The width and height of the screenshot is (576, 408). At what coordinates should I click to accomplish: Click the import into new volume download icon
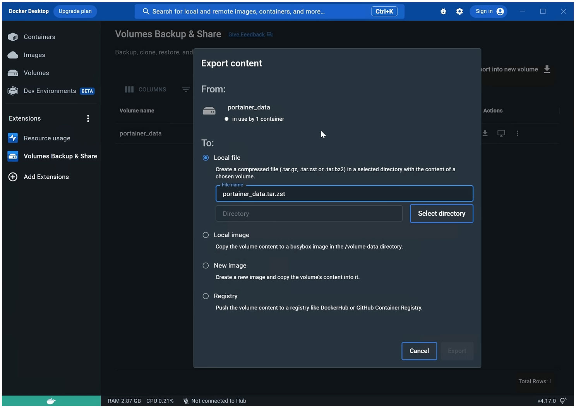pos(547,69)
